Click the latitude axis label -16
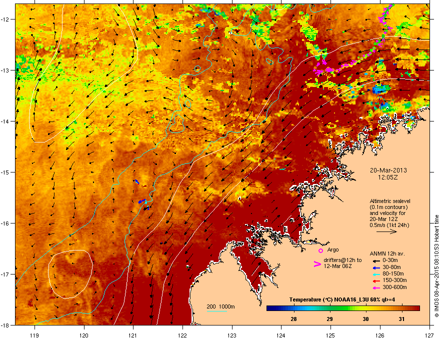 [x=5, y=223]
